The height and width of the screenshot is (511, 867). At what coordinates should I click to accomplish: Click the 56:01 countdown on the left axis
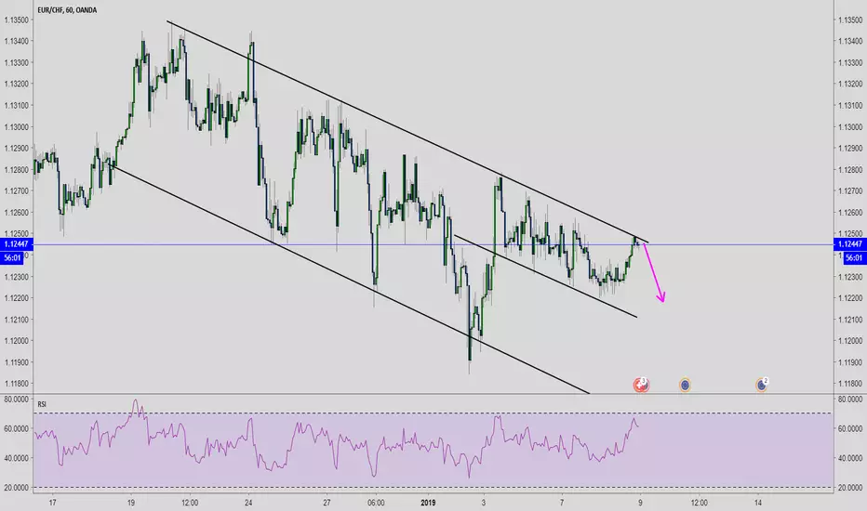pos(12,258)
